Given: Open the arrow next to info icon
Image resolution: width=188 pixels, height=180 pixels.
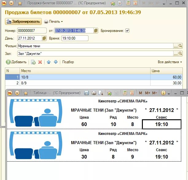Looking at the screenshot, I should (x=169, y=94).
